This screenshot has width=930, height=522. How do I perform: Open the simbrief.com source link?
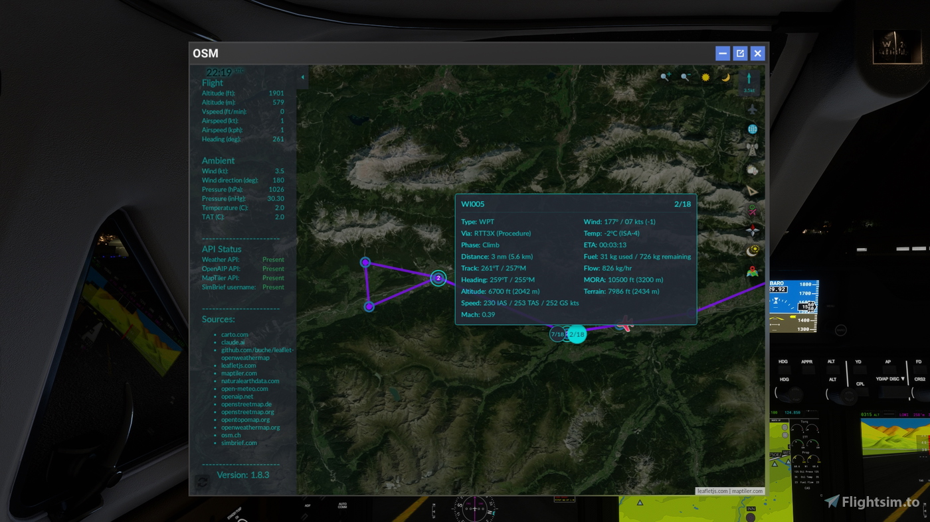tap(239, 442)
